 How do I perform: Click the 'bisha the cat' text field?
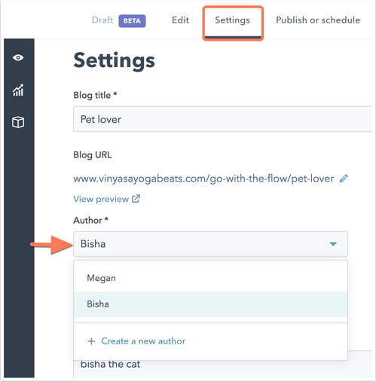tap(222, 364)
